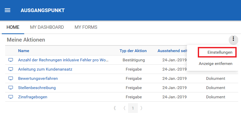Click monitor icon beside Stellenbeschreibung

[11, 88]
